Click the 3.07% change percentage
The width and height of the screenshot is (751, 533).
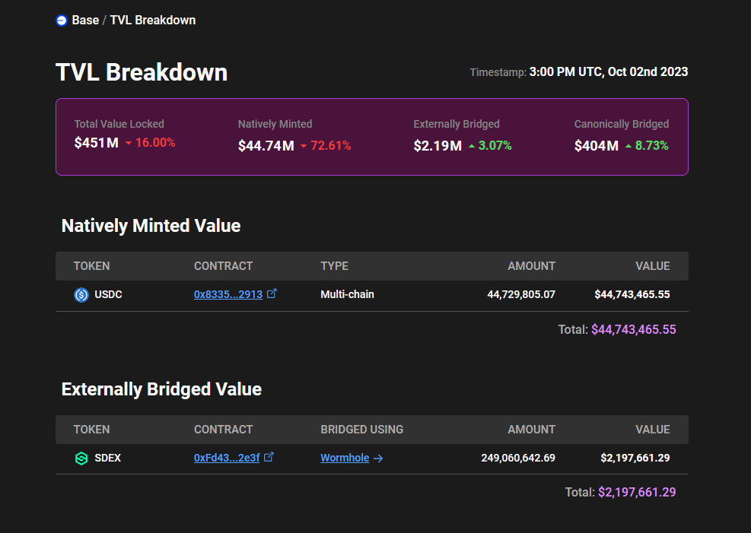[x=495, y=145]
